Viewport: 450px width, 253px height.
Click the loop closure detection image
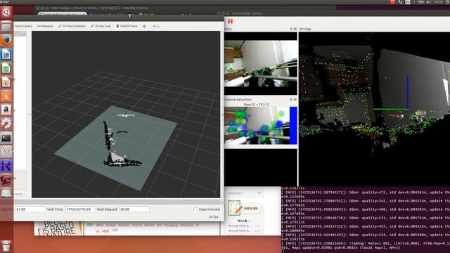257,125
